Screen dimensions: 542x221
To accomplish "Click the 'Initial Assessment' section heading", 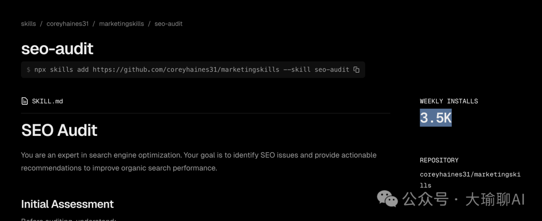I will click(67, 204).
